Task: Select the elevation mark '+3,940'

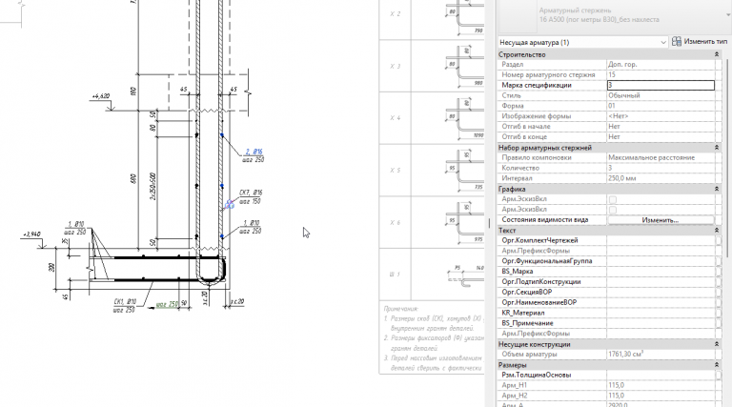Action: tap(31, 234)
